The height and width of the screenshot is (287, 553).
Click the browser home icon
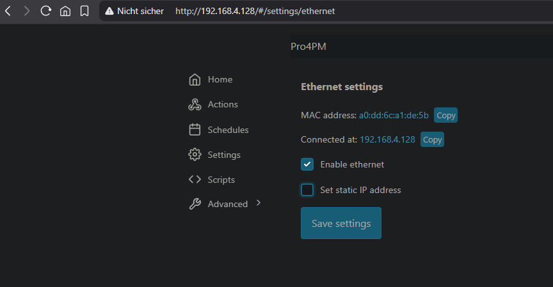65,11
